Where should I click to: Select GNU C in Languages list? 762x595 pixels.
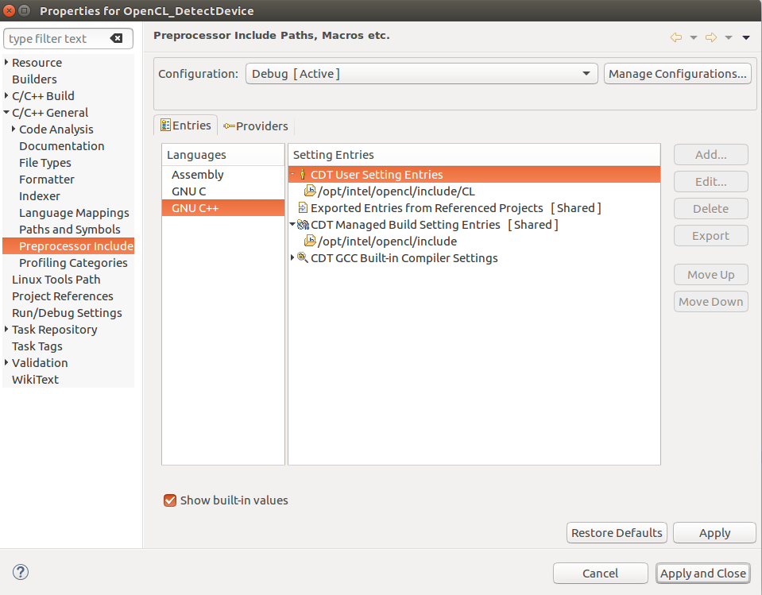pos(189,191)
